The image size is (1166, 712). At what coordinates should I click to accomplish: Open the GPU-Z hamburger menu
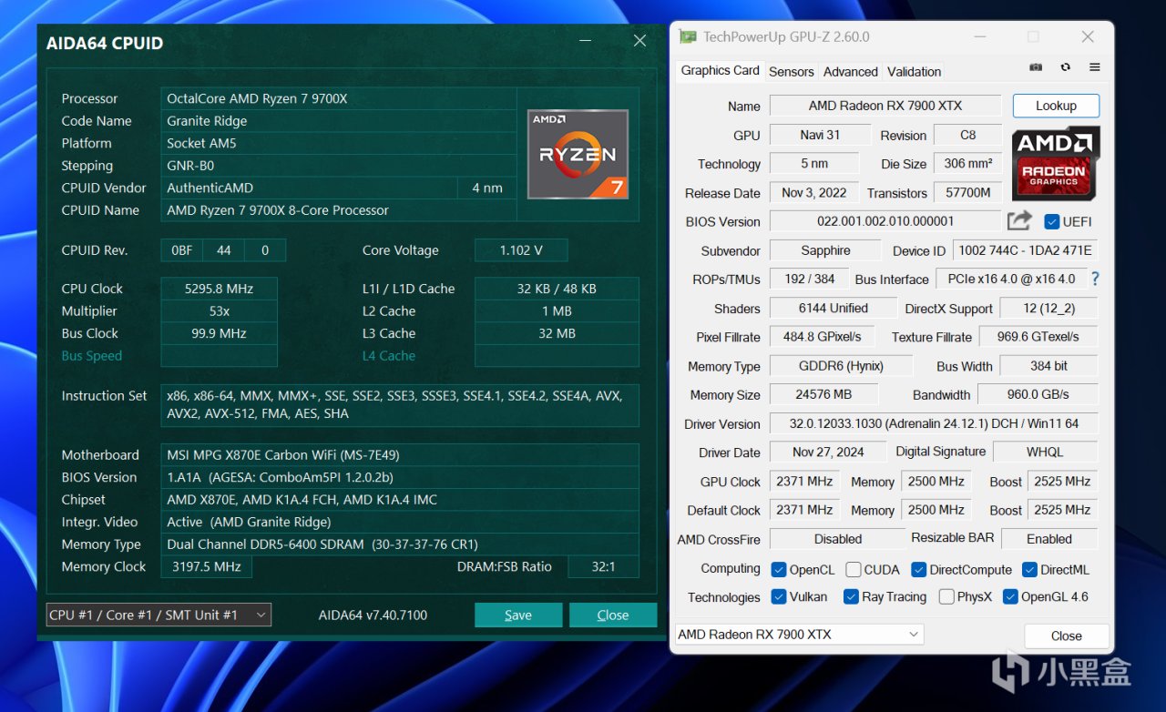click(1095, 67)
